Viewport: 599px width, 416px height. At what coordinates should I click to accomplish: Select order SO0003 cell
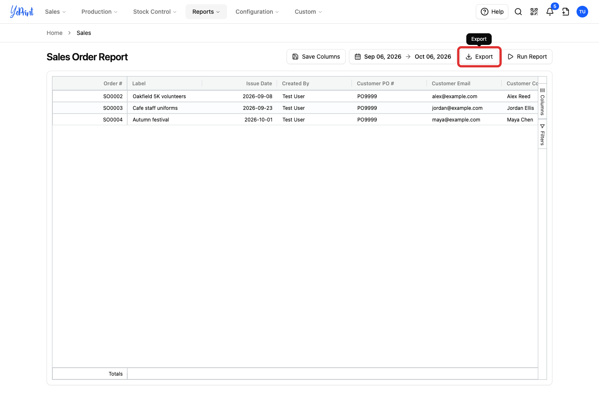click(90, 108)
